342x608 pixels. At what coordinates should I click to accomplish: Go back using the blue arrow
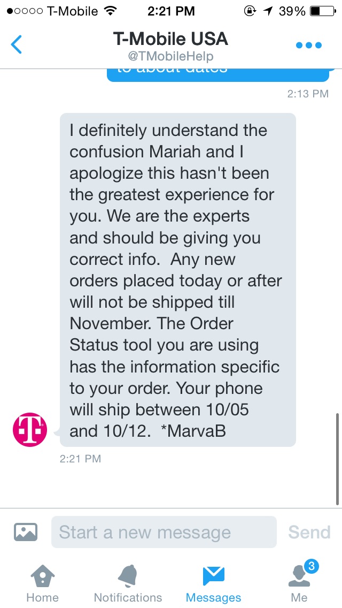(17, 44)
